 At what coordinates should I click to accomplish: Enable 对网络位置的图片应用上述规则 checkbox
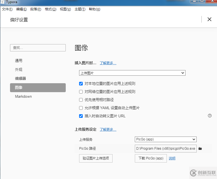tap(81, 92)
